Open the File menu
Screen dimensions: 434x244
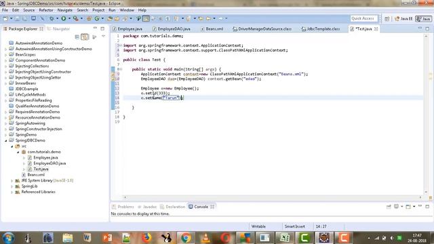tap(5, 10)
